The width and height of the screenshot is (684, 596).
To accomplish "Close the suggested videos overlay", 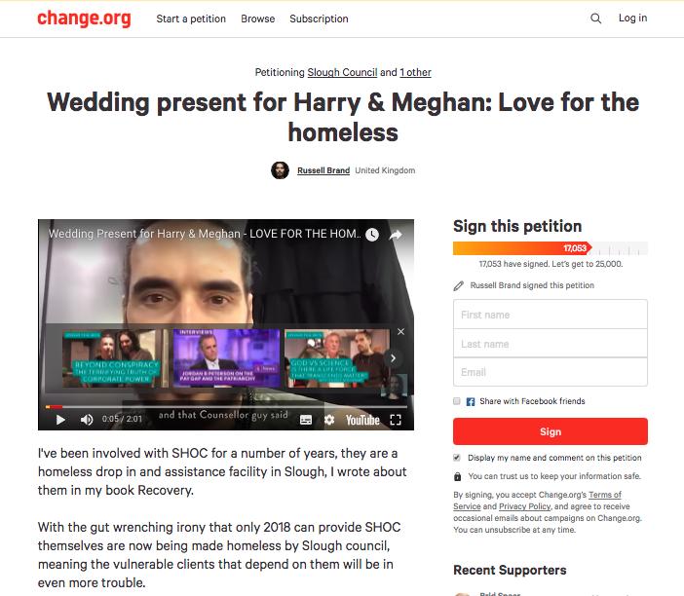I will 400,332.
